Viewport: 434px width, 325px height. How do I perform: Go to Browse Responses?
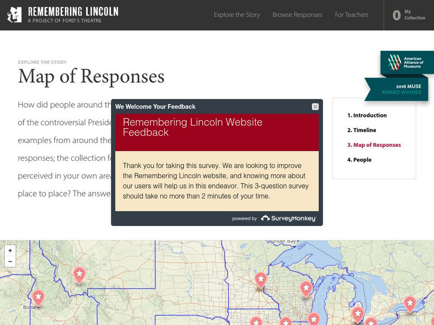point(297,15)
